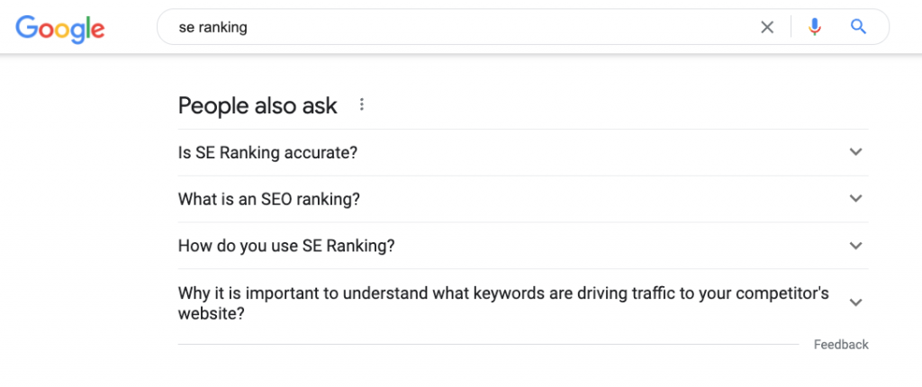Expand chevron for 'Is SE Ranking accurate?'
The image size is (922, 387).
coord(856,152)
